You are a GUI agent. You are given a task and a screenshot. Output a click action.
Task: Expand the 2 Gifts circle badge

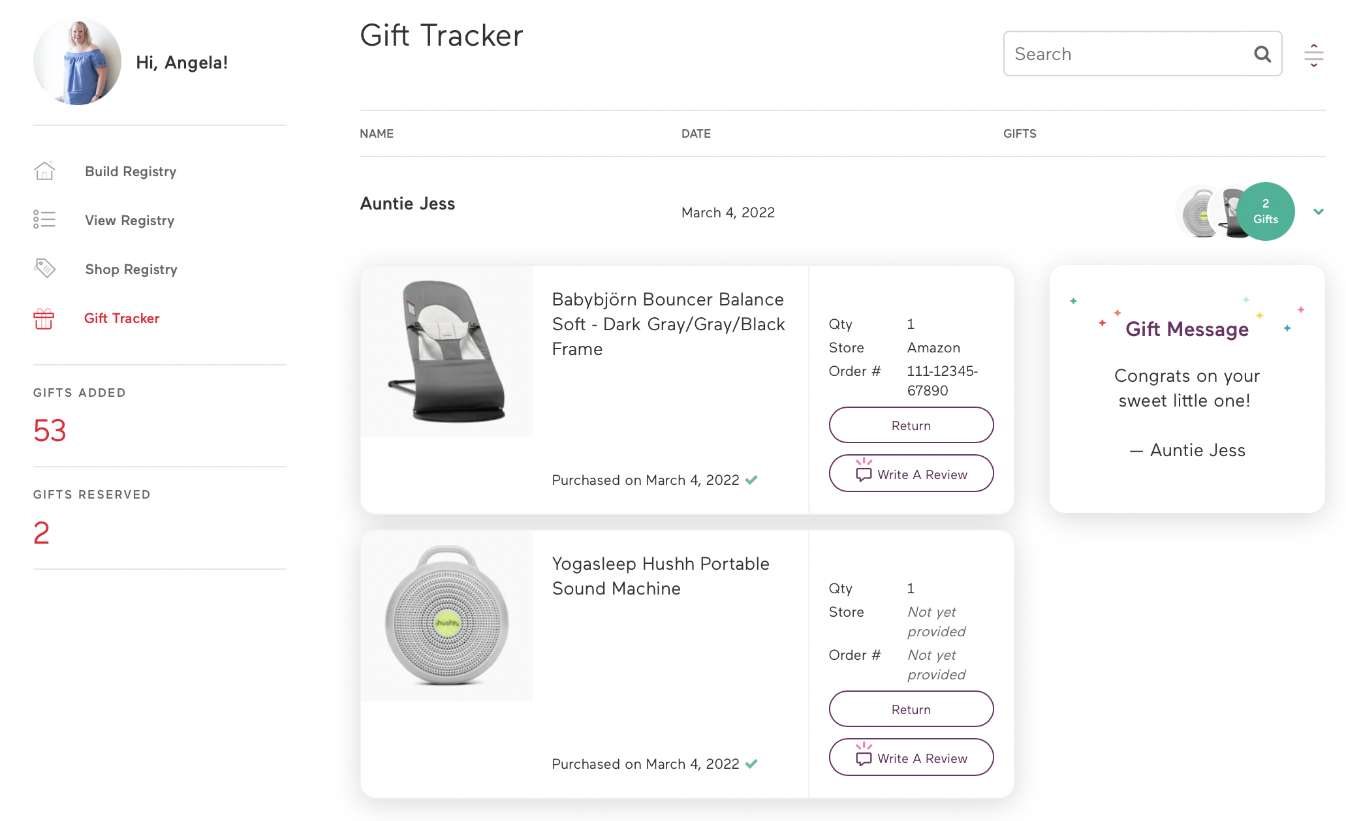[1265, 211]
